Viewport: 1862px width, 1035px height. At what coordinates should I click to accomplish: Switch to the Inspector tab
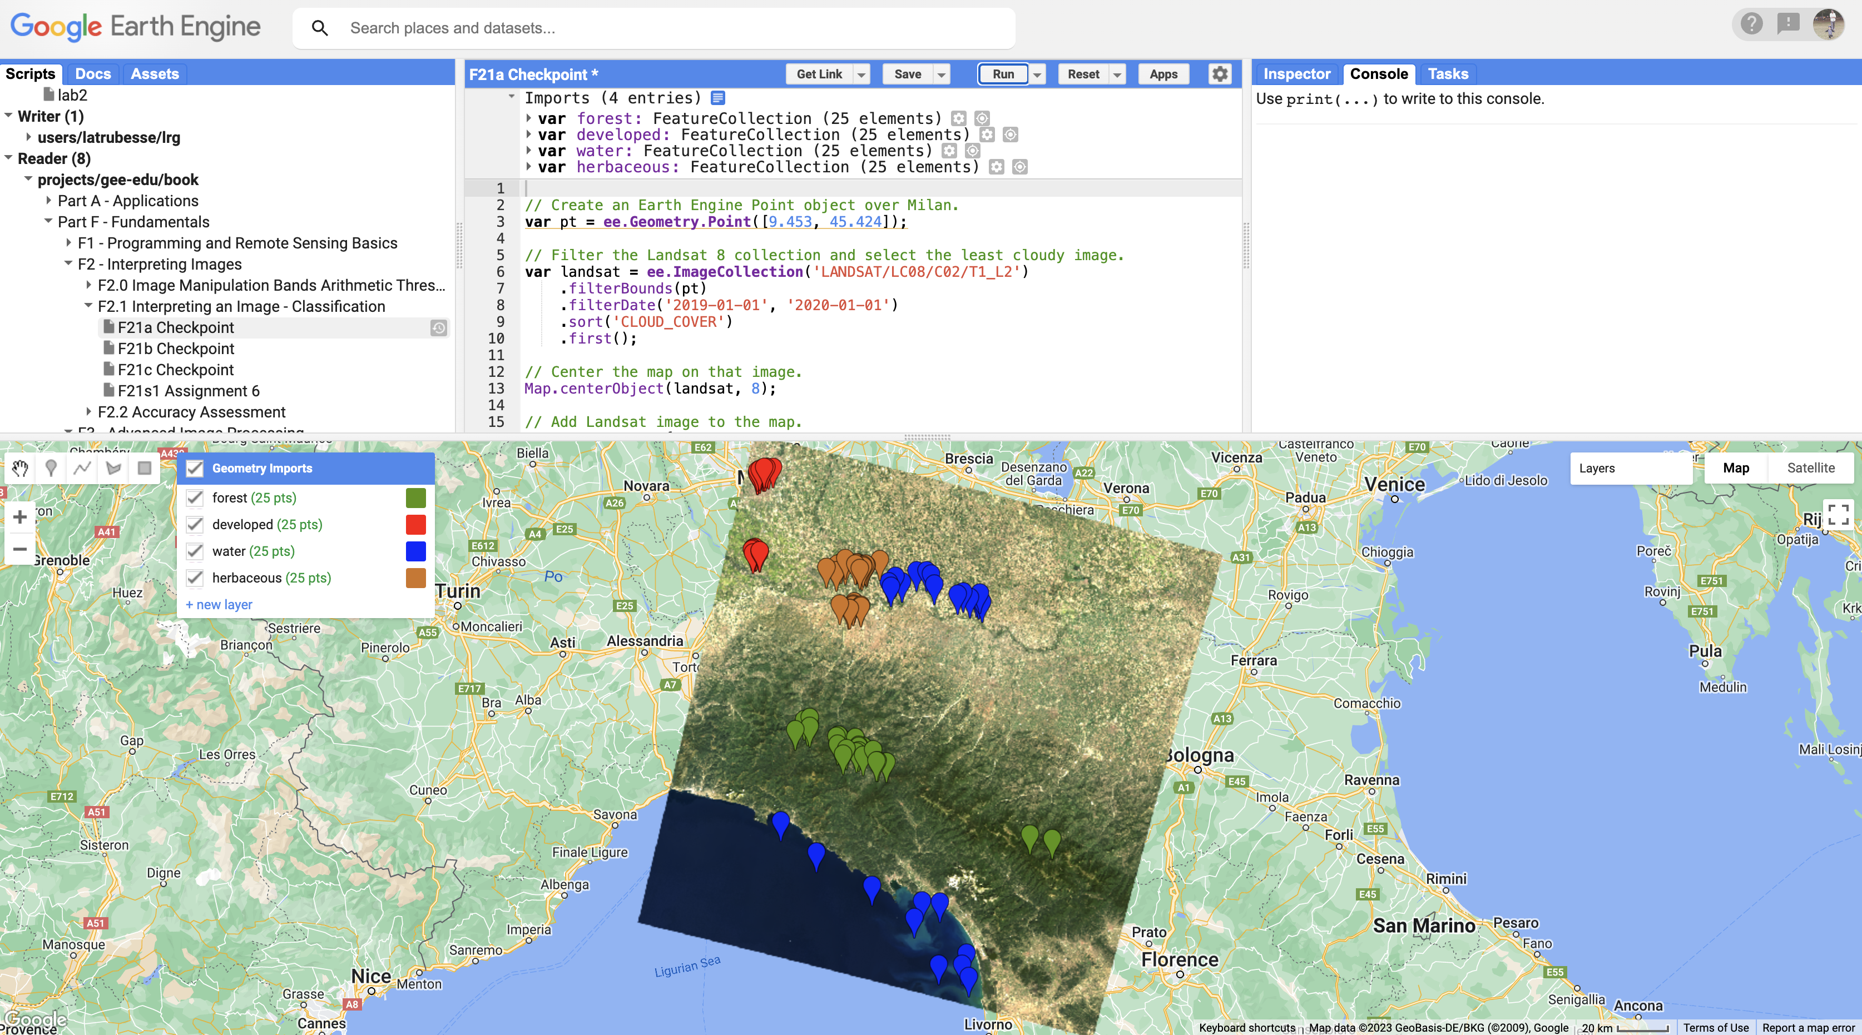[x=1296, y=74]
